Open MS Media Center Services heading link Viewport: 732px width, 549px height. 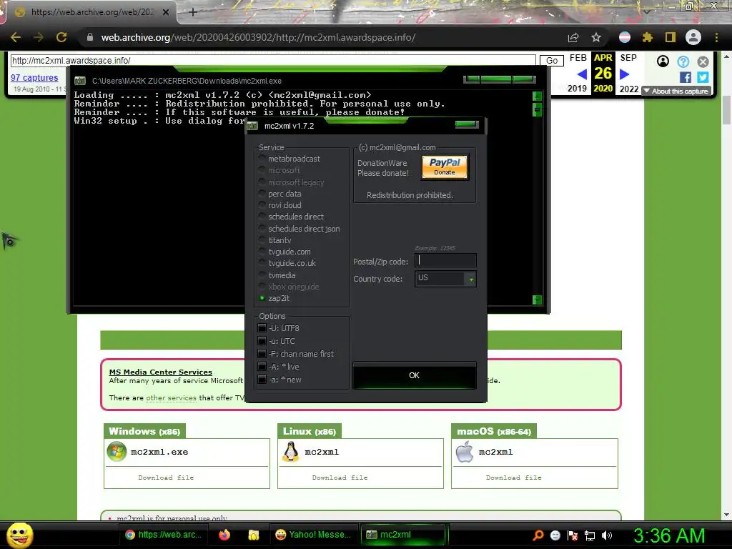pos(161,372)
